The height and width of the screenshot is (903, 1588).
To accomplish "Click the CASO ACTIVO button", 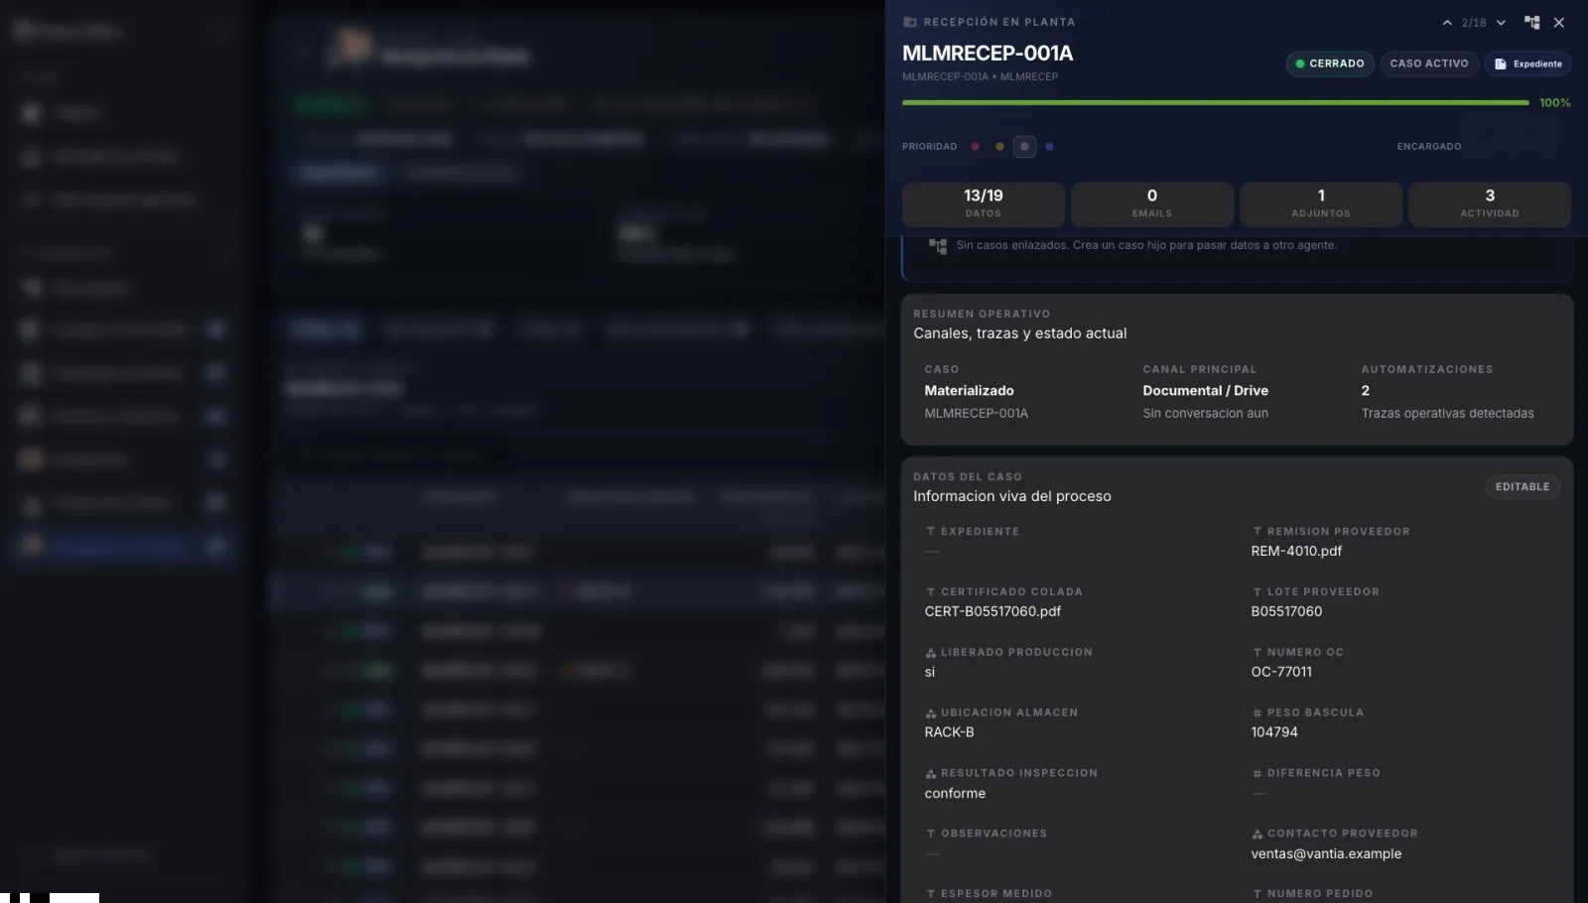I will point(1429,64).
